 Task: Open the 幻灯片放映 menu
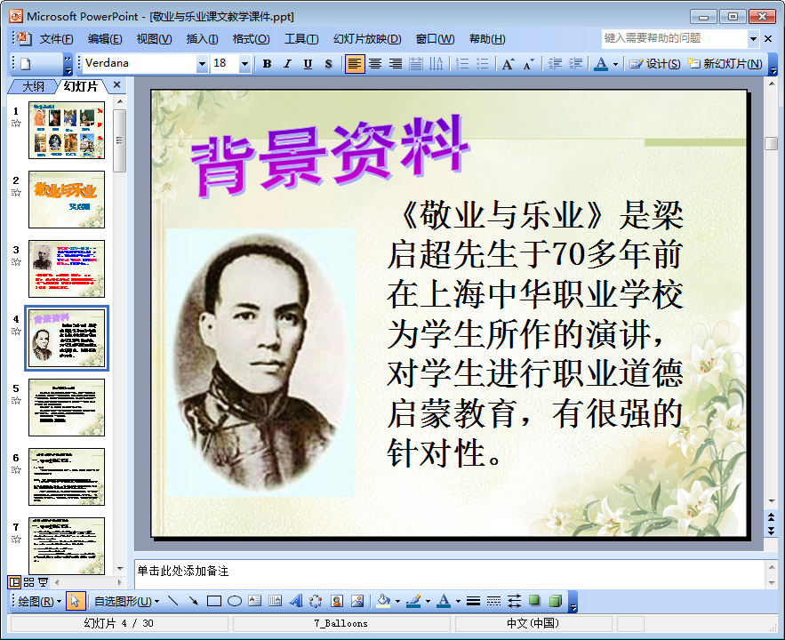click(367, 38)
